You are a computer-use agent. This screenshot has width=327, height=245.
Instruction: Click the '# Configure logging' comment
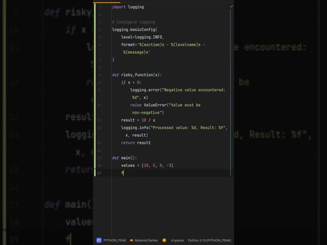click(133, 22)
